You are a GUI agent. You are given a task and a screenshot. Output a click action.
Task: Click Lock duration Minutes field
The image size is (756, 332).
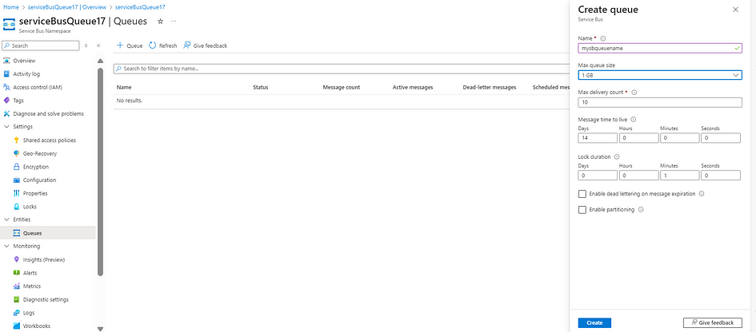679,175
